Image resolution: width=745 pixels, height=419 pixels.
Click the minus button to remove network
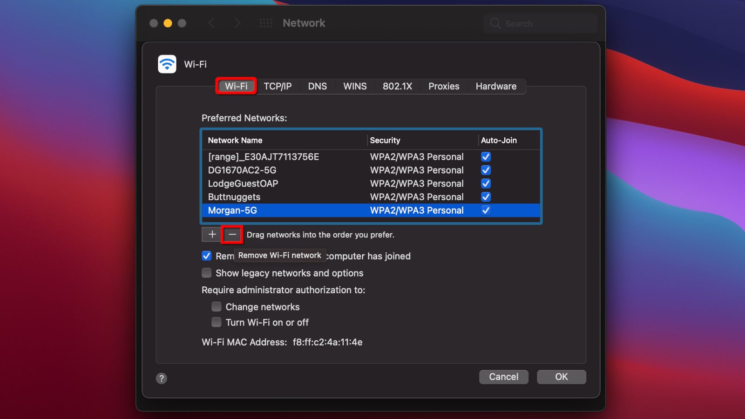tap(232, 234)
